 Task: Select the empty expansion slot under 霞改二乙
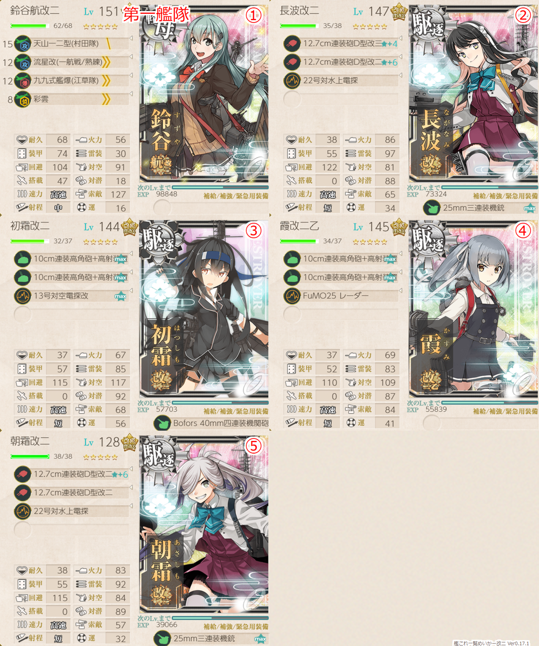(x=432, y=423)
